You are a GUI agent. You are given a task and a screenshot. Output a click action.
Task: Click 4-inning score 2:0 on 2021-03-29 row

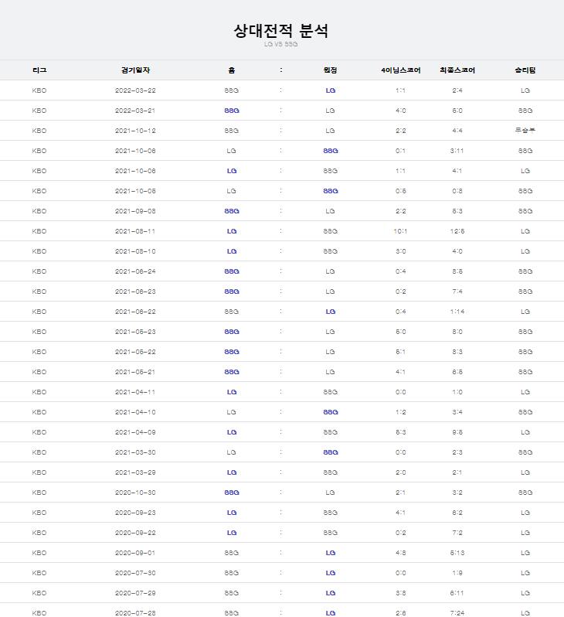(x=401, y=472)
